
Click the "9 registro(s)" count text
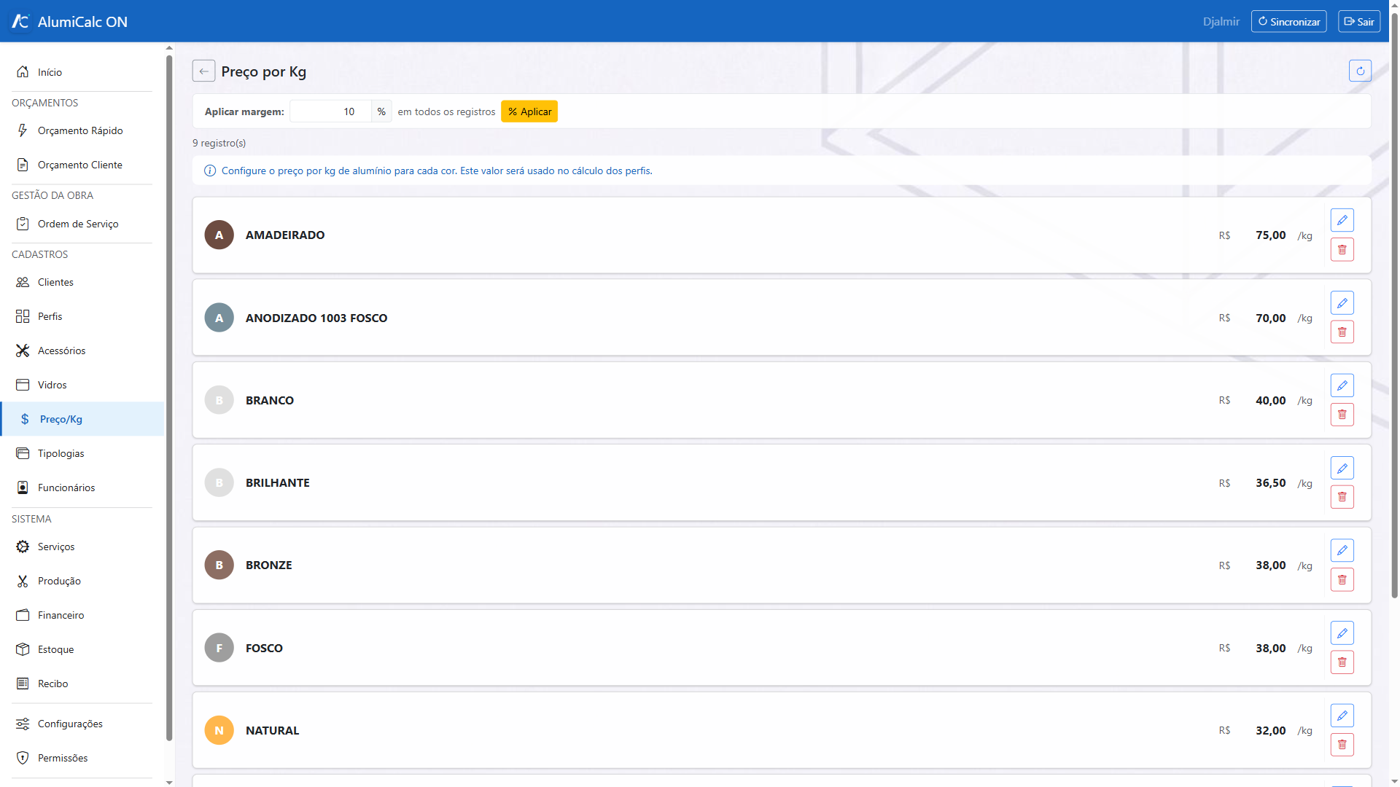point(219,143)
